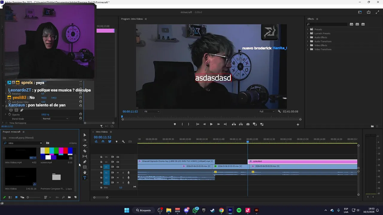Toggle Linked Selection in timeline

(110, 142)
